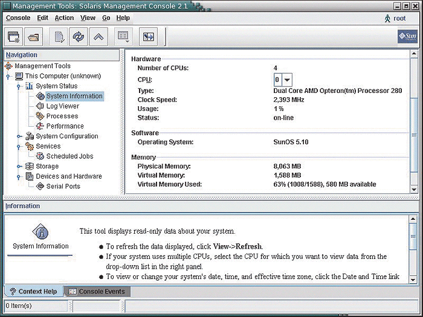This screenshot has width=423, height=317.
Task: Click the Storage disks icon
Action: (x=30, y=166)
